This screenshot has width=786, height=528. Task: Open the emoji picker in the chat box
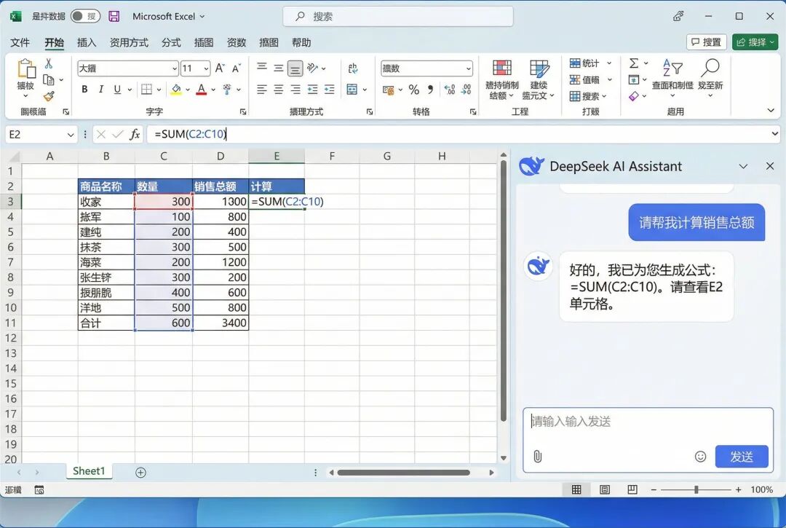click(x=701, y=457)
